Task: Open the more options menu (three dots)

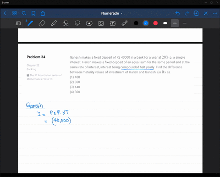Action: (x=215, y=13)
